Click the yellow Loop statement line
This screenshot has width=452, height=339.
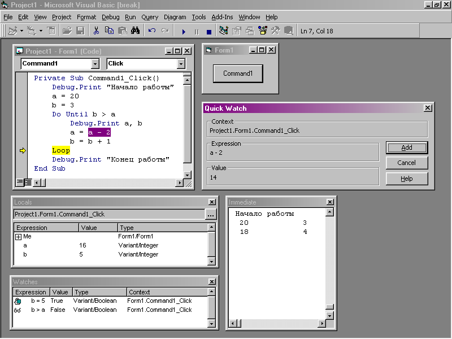(61, 150)
